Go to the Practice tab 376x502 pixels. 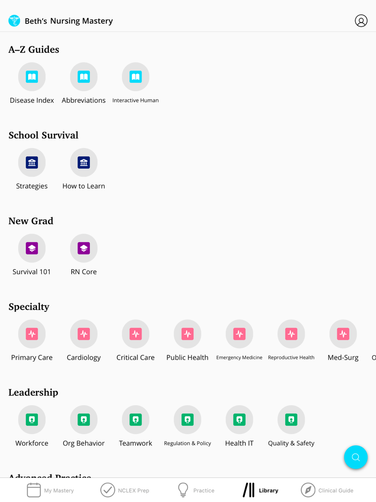coord(196,490)
